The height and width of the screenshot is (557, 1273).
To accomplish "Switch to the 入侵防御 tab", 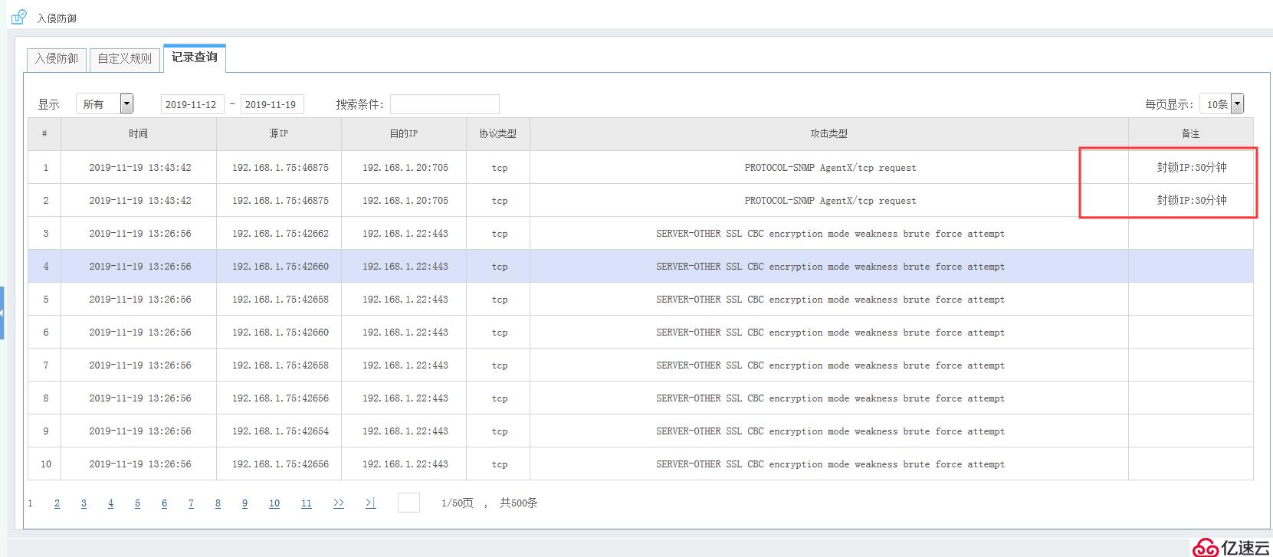I will pyautogui.click(x=57, y=59).
